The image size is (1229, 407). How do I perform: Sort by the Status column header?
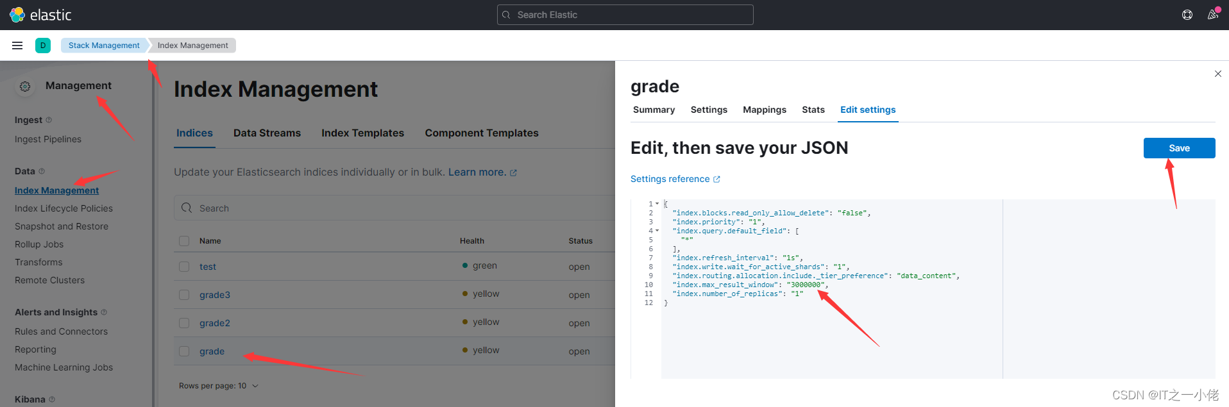[581, 241]
